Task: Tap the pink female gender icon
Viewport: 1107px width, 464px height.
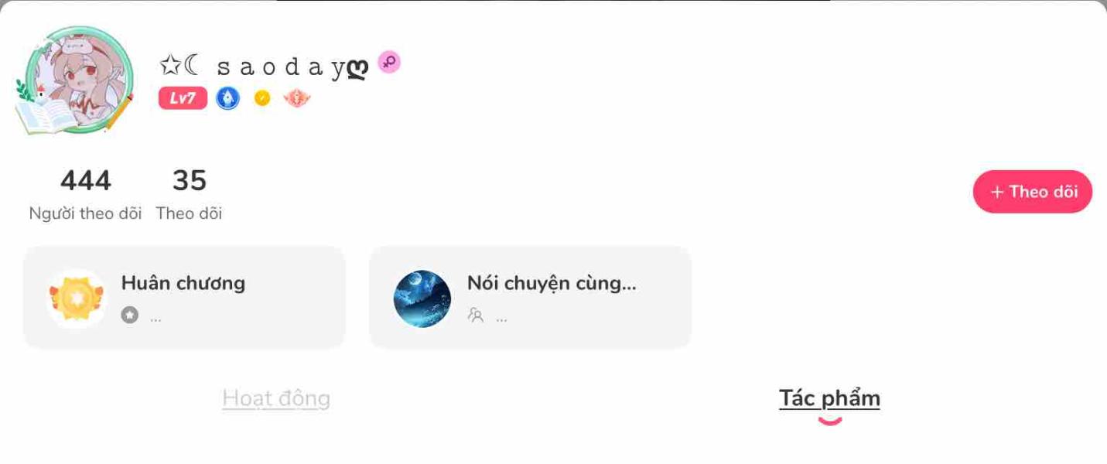Action: pyautogui.click(x=389, y=62)
